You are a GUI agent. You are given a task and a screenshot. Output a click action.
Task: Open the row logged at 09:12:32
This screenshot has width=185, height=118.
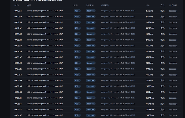coord(97,28)
